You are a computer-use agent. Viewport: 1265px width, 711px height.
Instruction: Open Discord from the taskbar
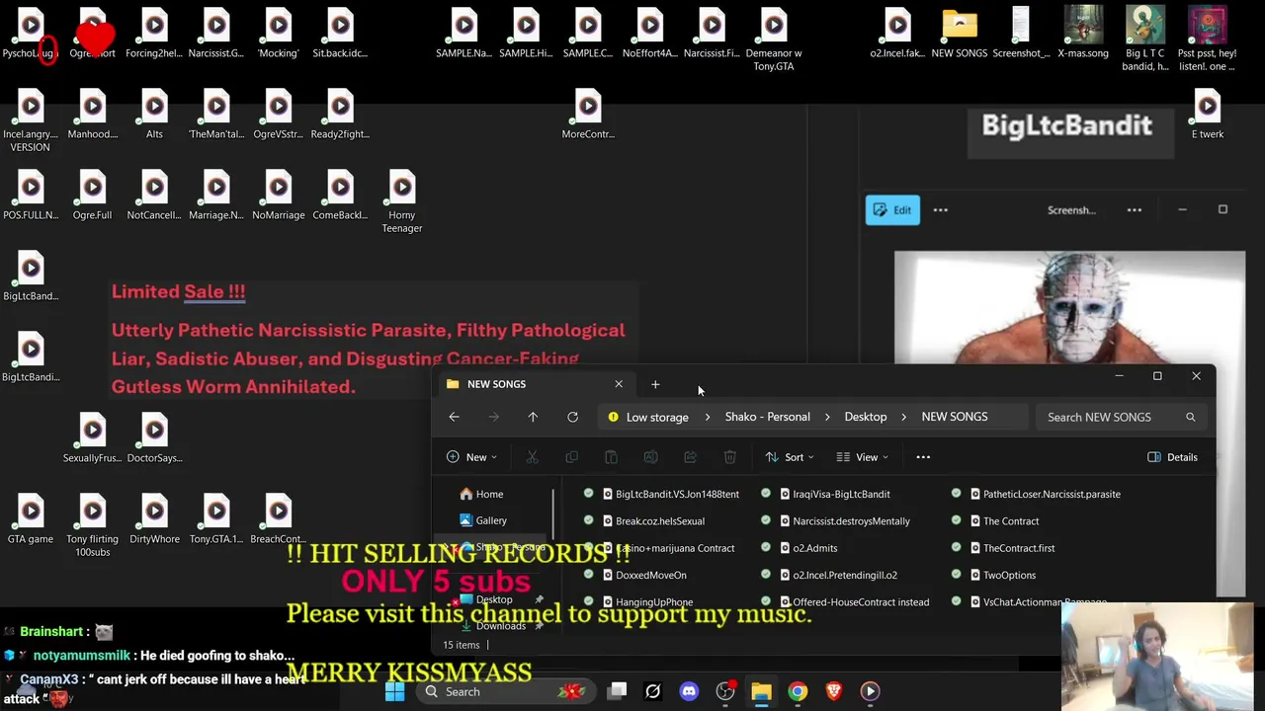coord(689,691)
